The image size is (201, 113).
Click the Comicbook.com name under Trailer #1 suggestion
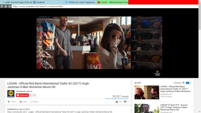coord(166,94)
